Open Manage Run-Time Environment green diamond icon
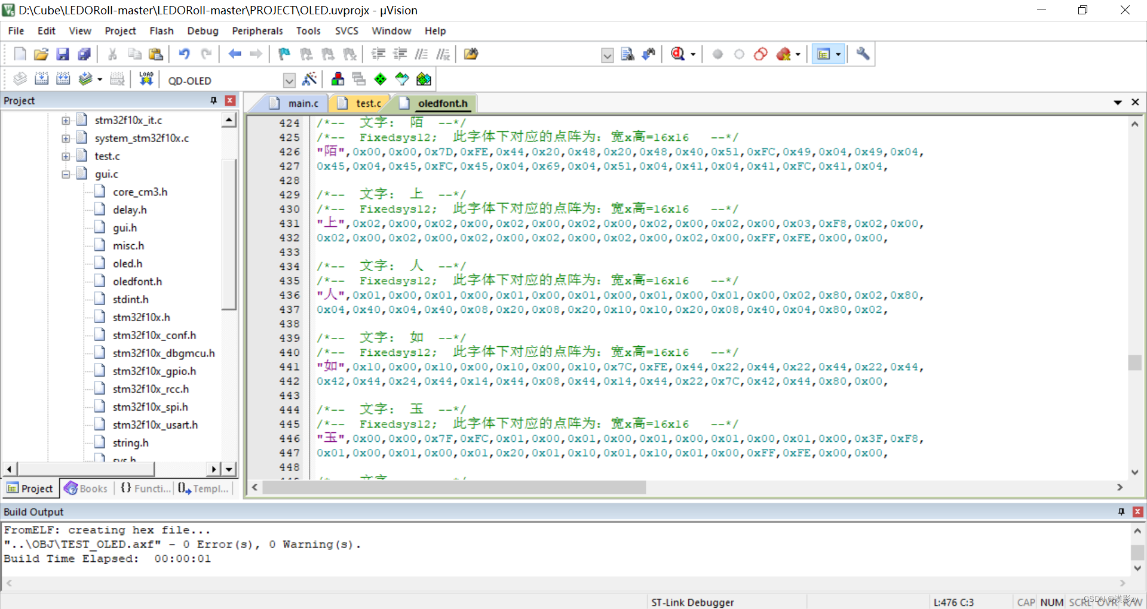This screenshot has width=1147, height=609. click(x=381, y=79)
